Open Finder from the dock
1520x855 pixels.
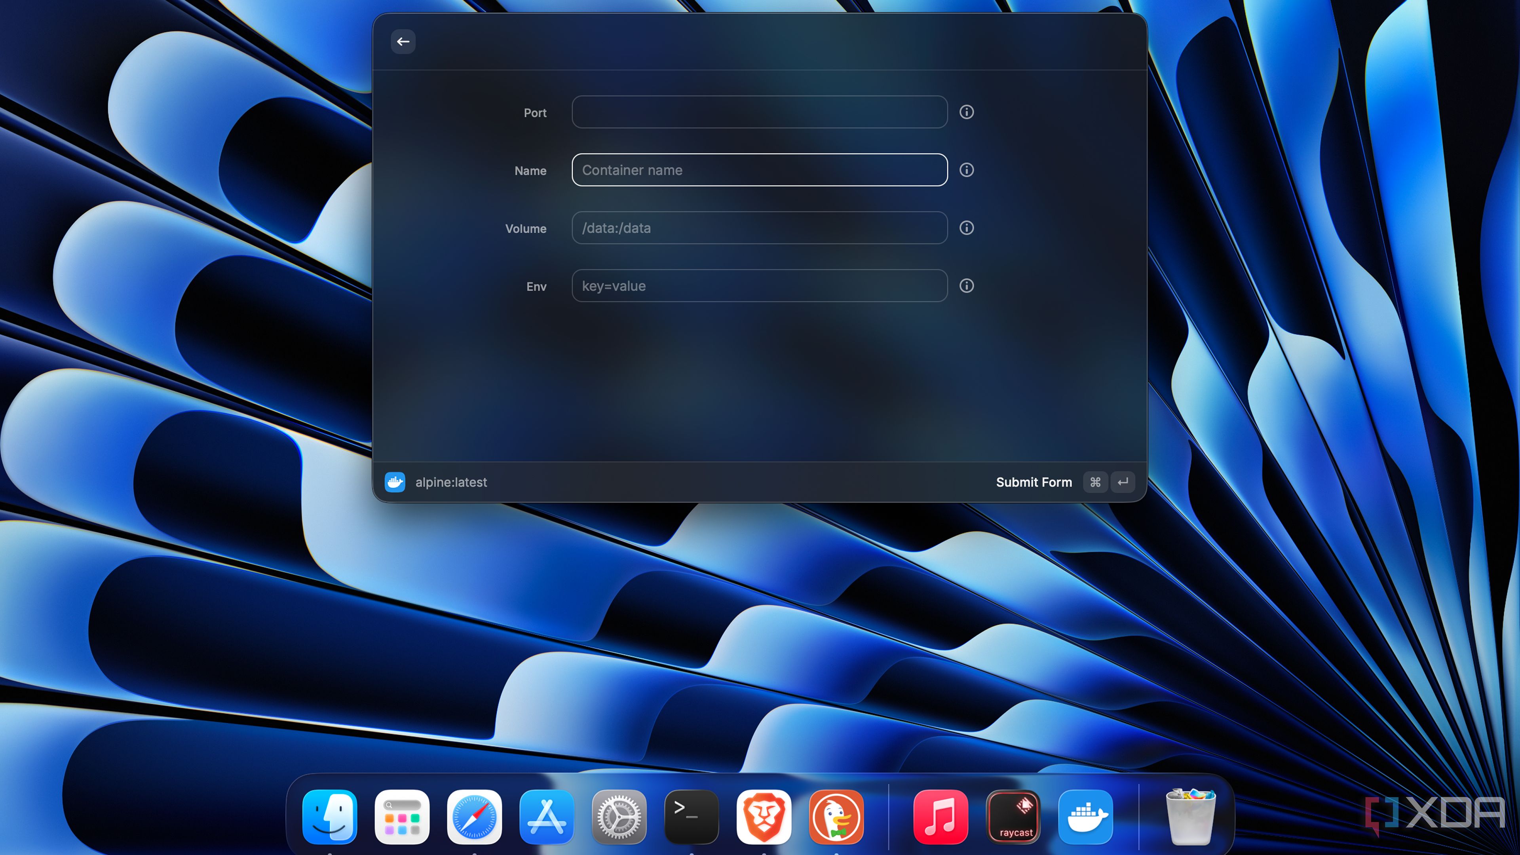click(x=330, y=817)
